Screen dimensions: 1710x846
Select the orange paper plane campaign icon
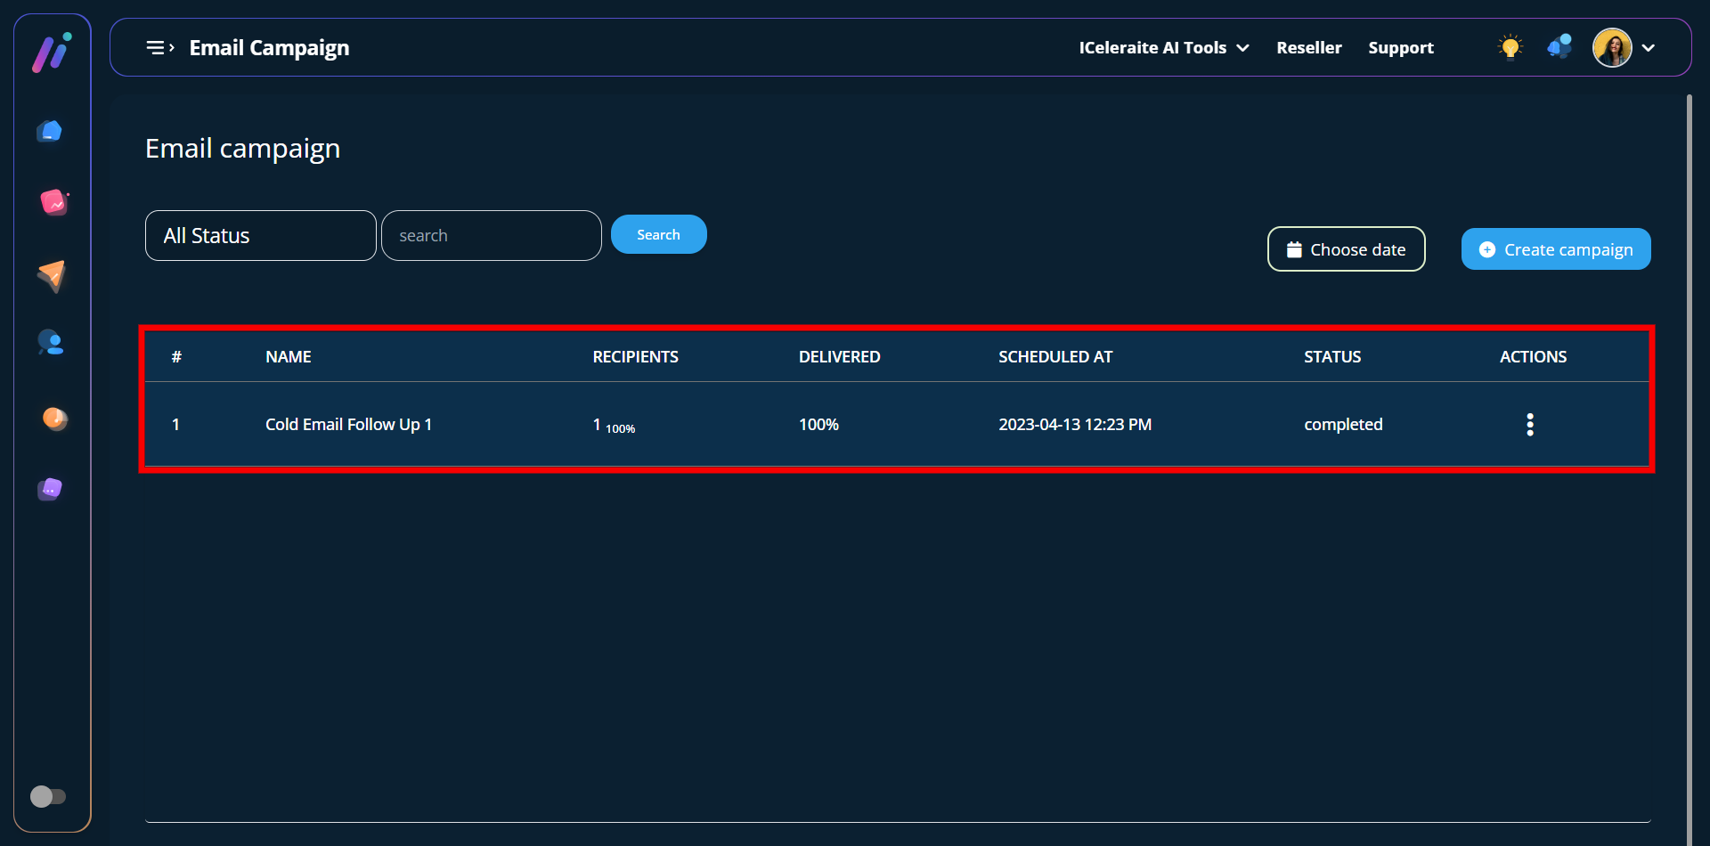tap(52, 275)
